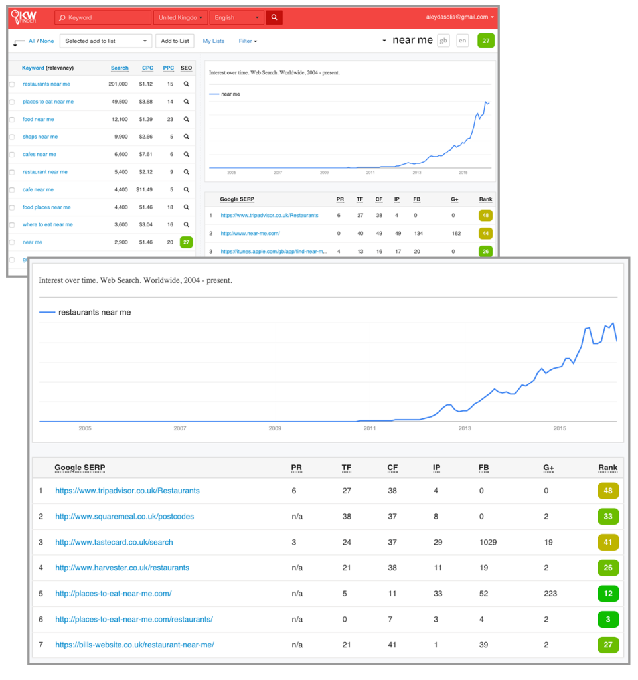The width and height of the screenshot is (638, 680).
Task: Open SERP magnifier for restaurants near me
Action: click(187, 84)
